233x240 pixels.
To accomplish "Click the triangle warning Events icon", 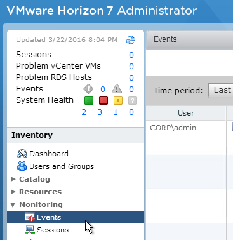I will coord(117,89).
